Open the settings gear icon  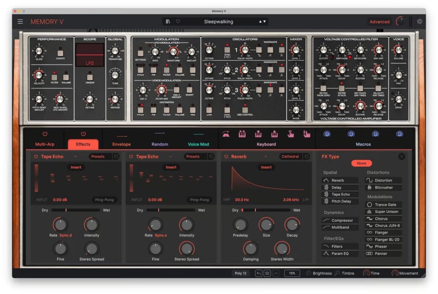click(420, 21)
